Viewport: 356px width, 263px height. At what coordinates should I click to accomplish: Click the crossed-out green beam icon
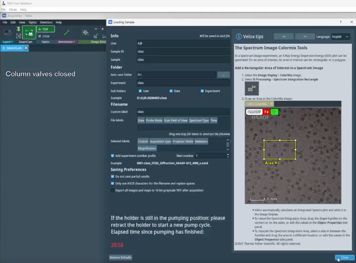pyautogui.click(x=18, y=29)
